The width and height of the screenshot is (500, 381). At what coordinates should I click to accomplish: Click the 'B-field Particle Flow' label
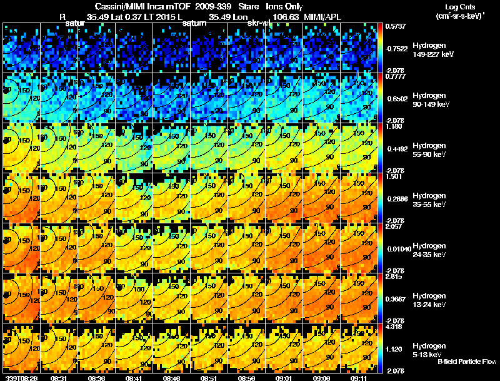[x=467, y=362]
